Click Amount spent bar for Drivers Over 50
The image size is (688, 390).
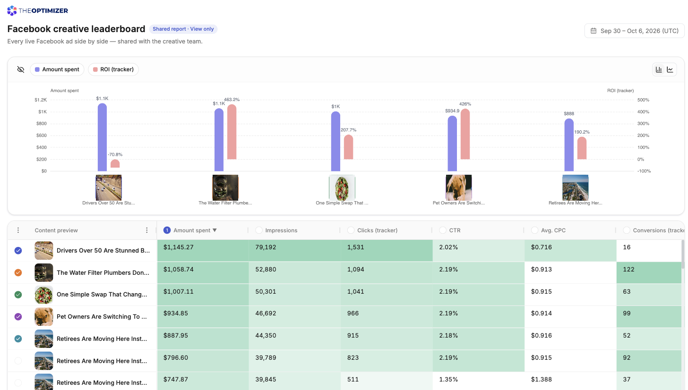102,137
